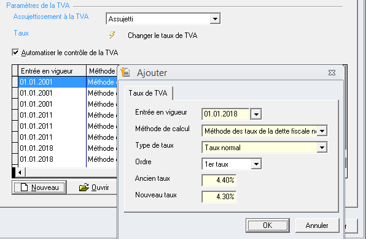
Task: Click the Changer le taux de TVA link
Action: point(163,36)
